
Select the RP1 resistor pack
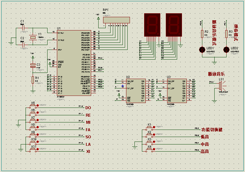click(116, 20)
